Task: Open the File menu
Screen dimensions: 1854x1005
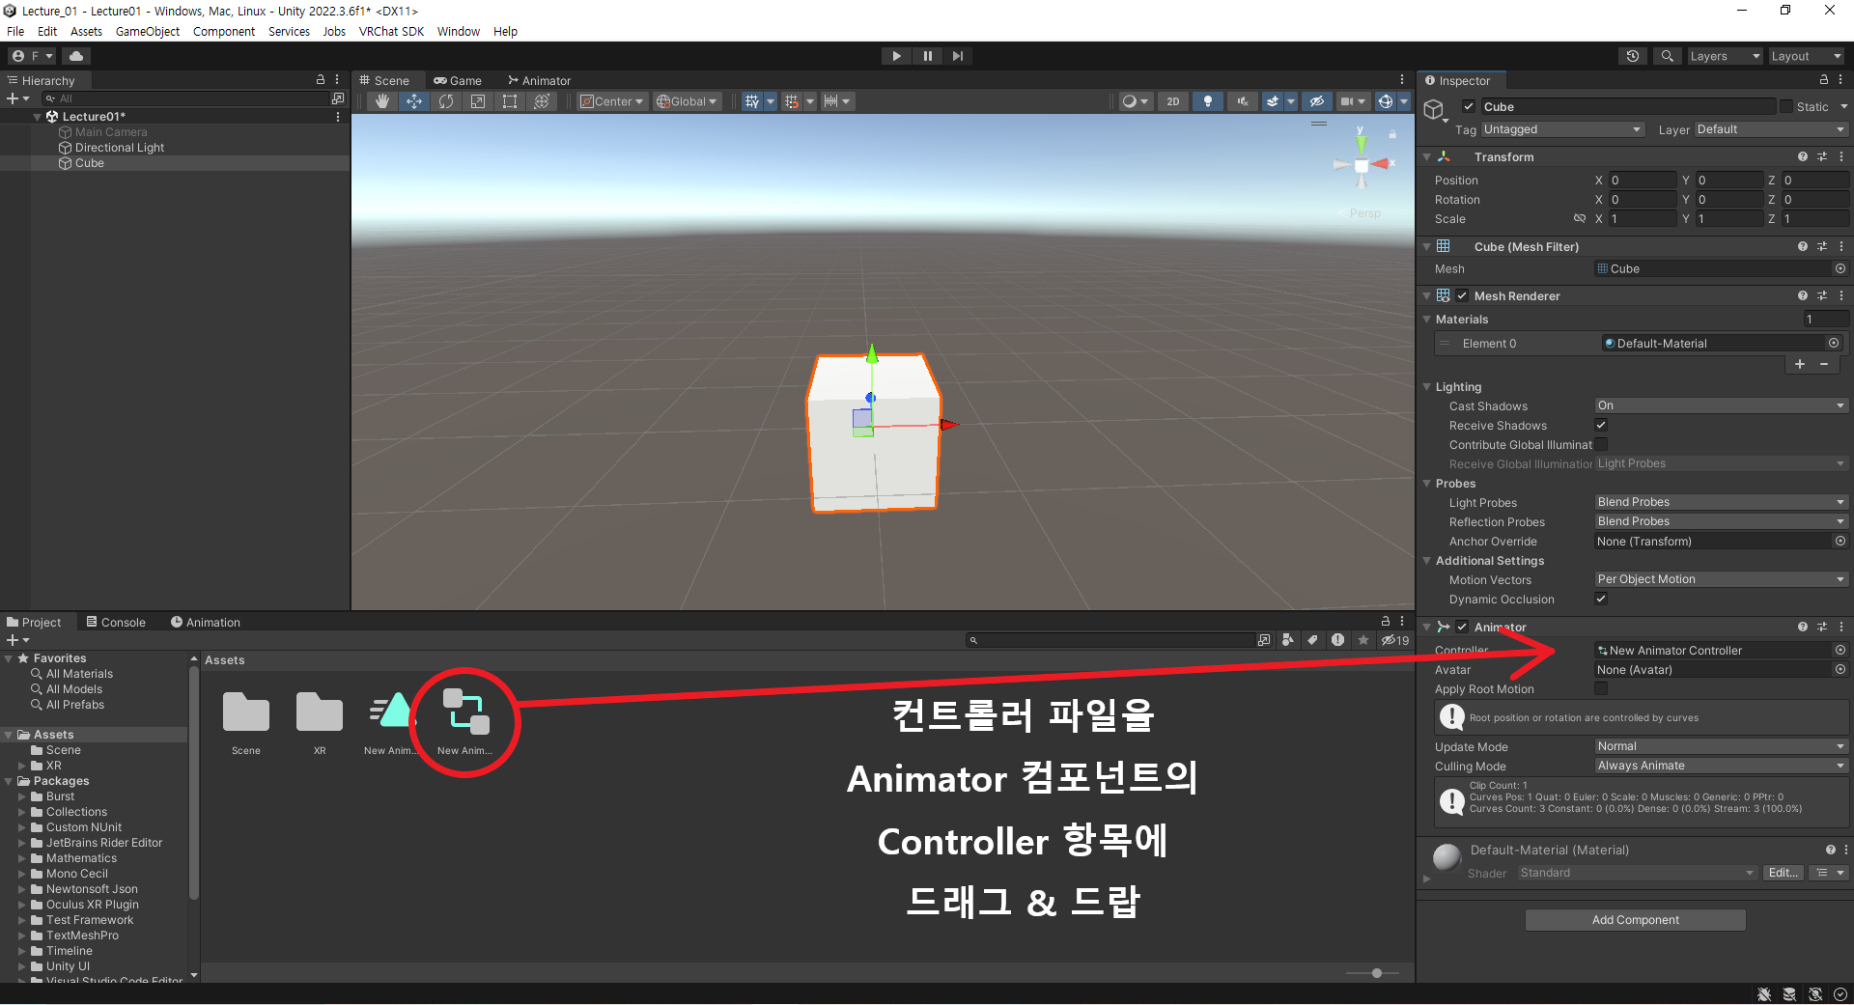Action: (15, 31)
